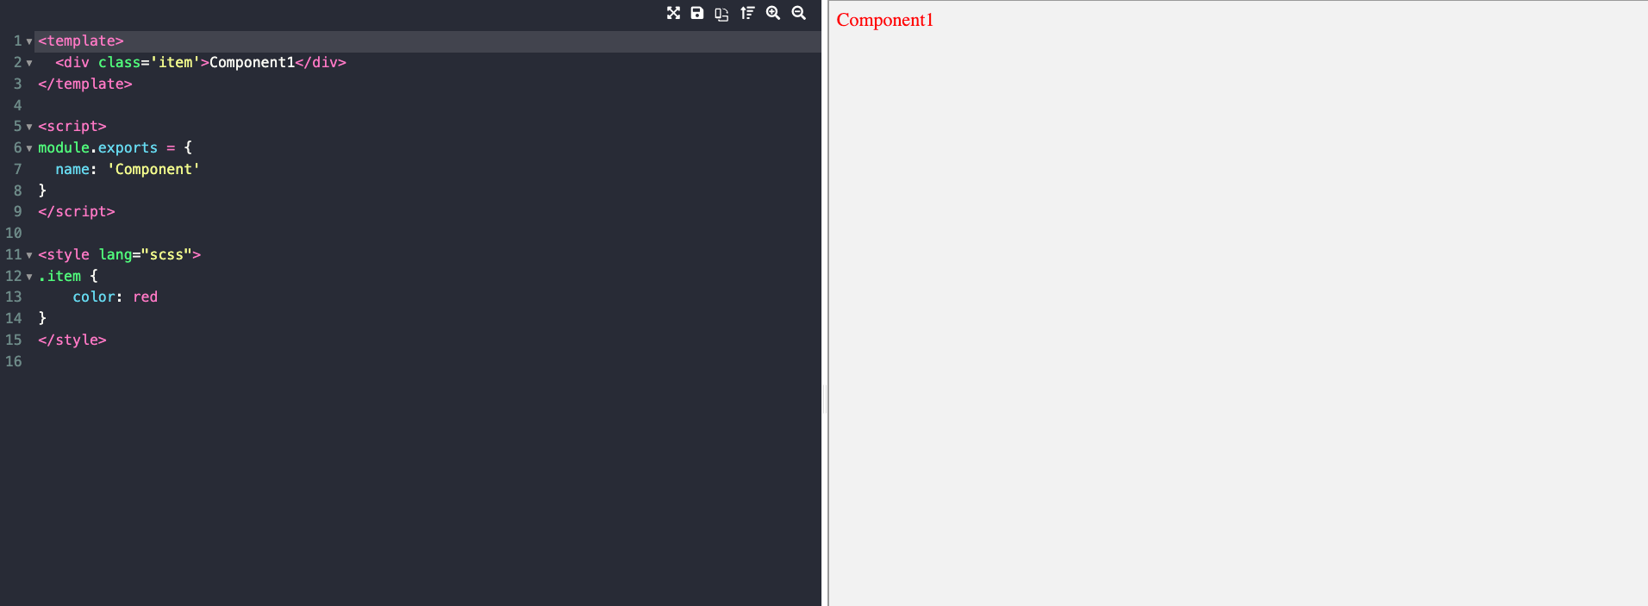Screen dimensions: 1648x606
Task: Collapse the template block at line 1
Action: (x=29, y=41)
